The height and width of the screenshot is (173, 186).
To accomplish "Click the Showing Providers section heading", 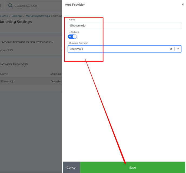I will click(x=14, y=64).
